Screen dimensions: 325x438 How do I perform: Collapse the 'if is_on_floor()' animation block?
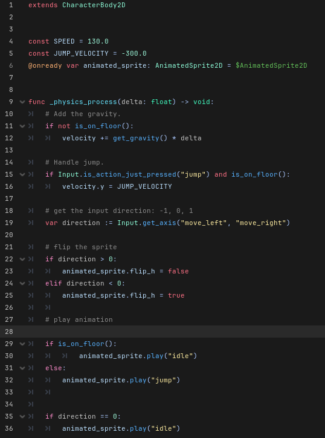coord(22,344)
